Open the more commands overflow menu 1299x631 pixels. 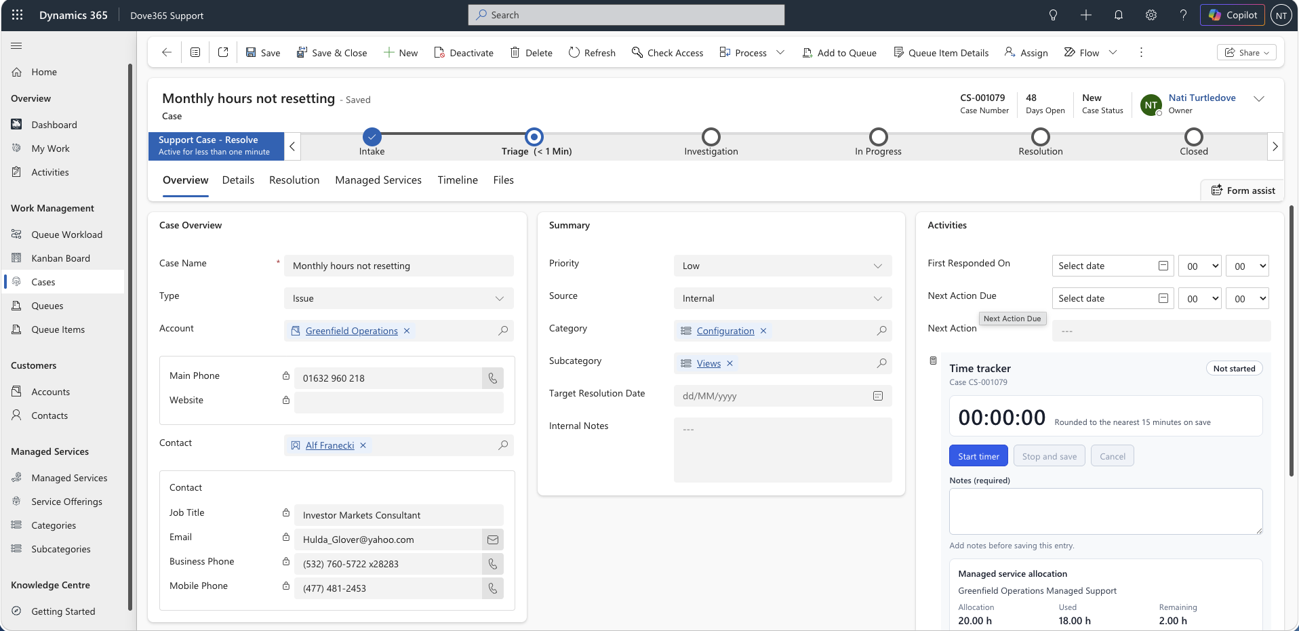coord(1141,52)
